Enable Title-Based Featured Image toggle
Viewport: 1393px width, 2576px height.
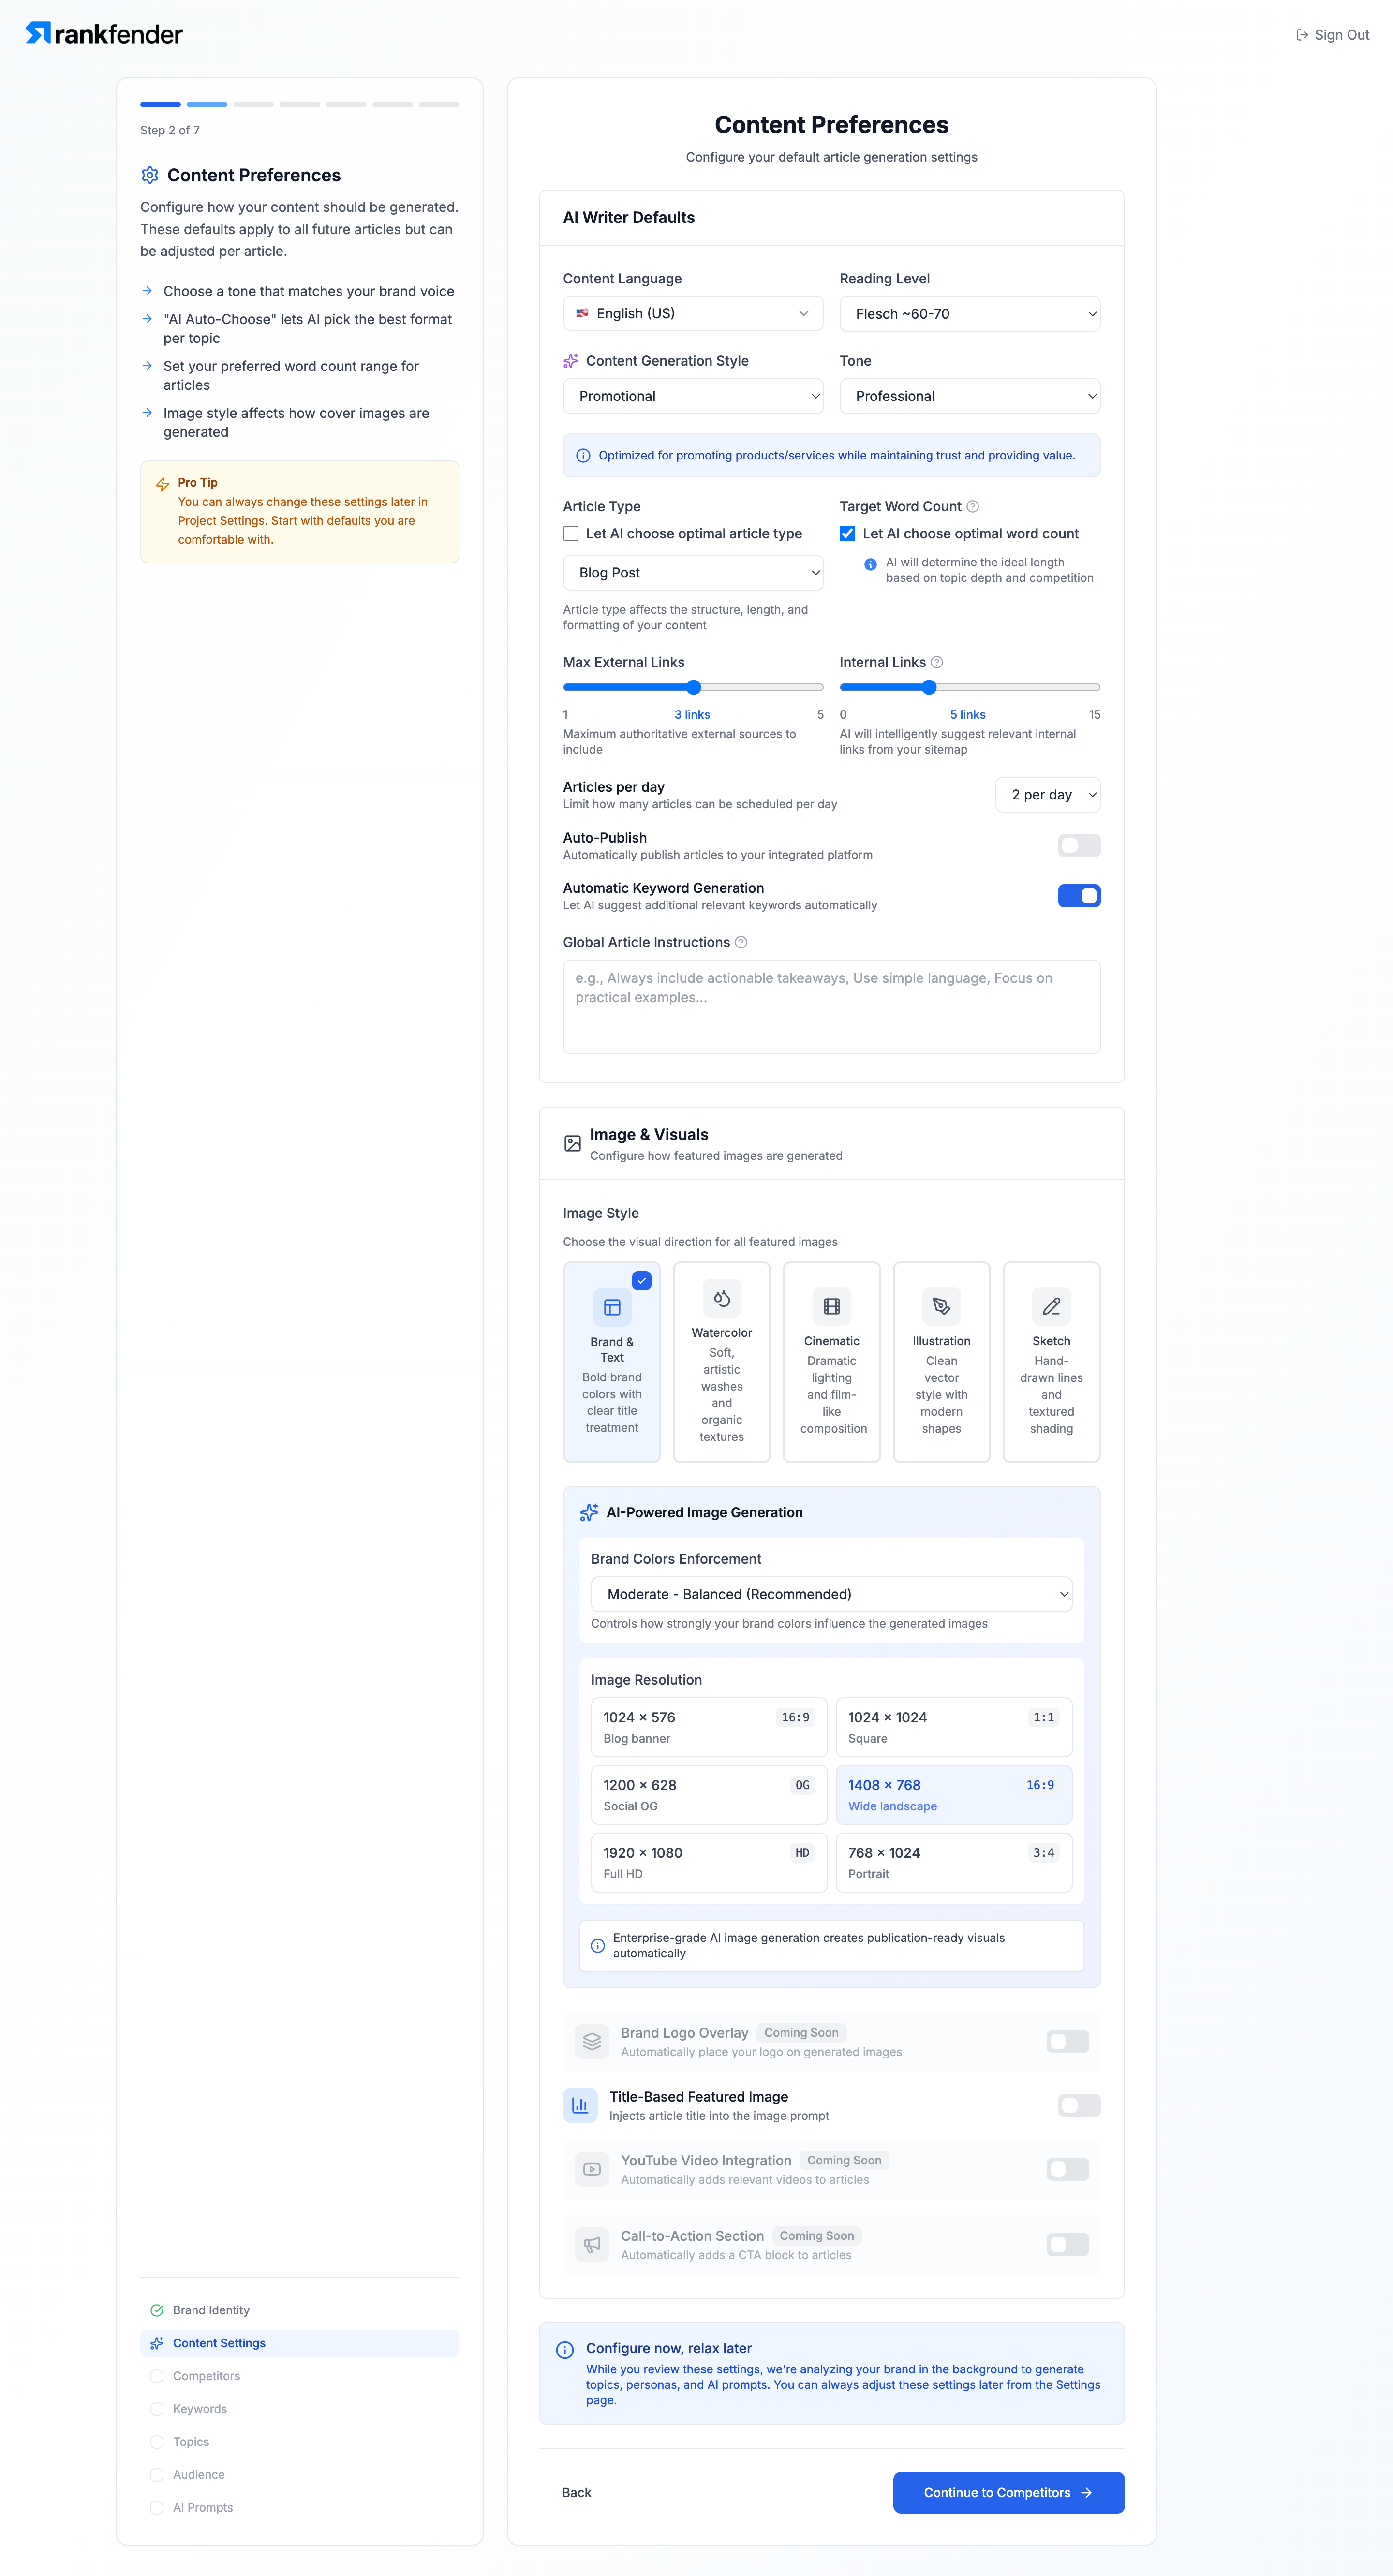pos(1079,2105)
